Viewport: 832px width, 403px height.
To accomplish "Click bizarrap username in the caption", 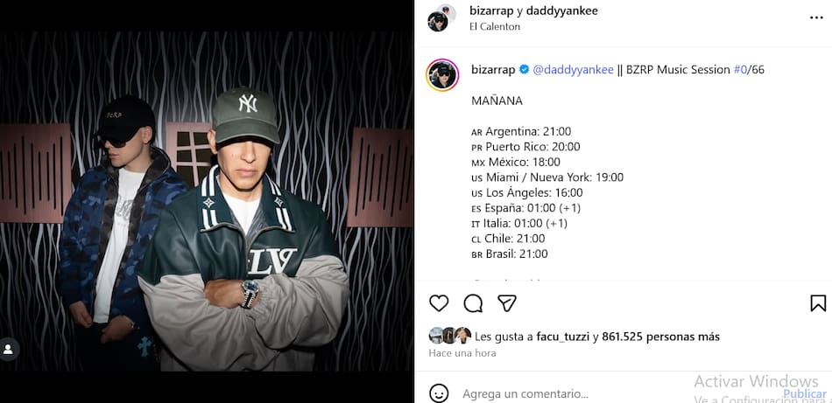I will [x=493, y=69].
